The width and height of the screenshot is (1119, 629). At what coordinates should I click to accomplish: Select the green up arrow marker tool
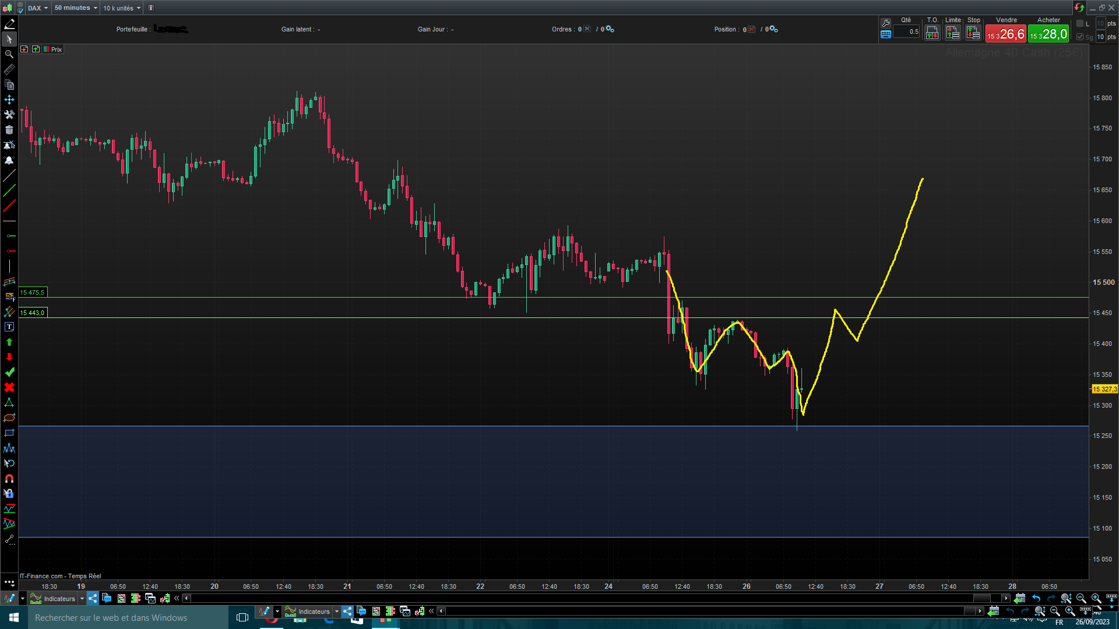coord(9,342)
